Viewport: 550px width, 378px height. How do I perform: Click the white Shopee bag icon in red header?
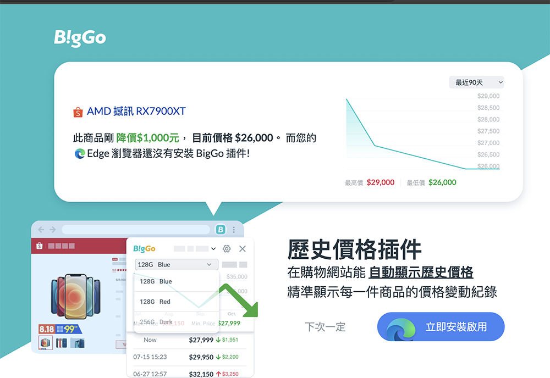pyautogui.click(x=40, y=246)
